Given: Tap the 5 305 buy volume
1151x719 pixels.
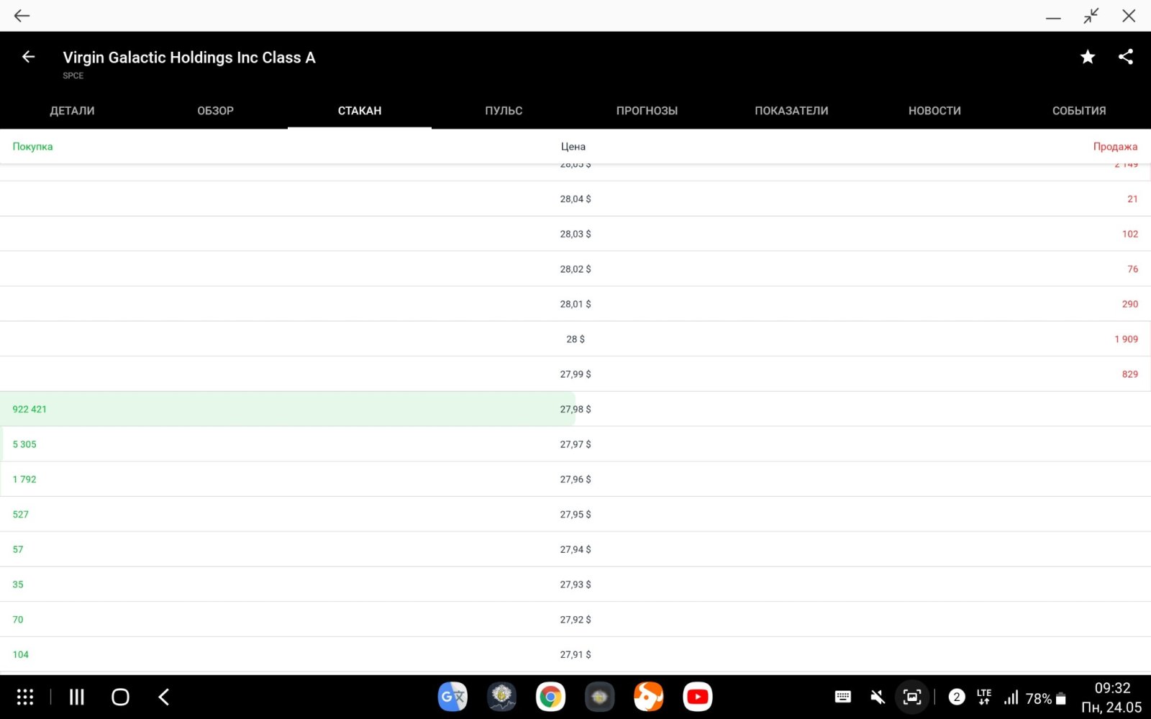Looking at the screenshot, I should pos(24,444).
